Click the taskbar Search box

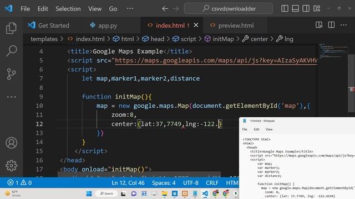click(x=106, y=193)
